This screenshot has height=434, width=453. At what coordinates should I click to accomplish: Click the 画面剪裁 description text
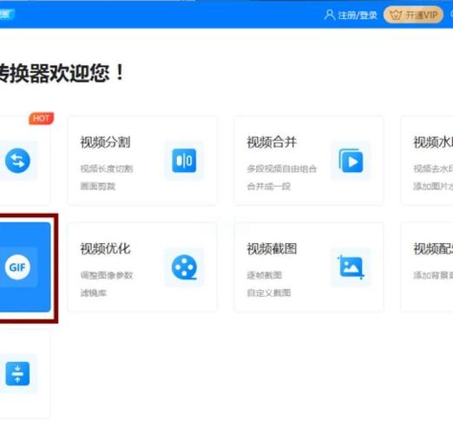pos(98,186)
